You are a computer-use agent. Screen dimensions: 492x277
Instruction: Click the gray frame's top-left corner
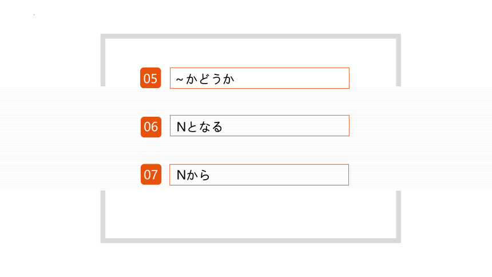point(103,37)
